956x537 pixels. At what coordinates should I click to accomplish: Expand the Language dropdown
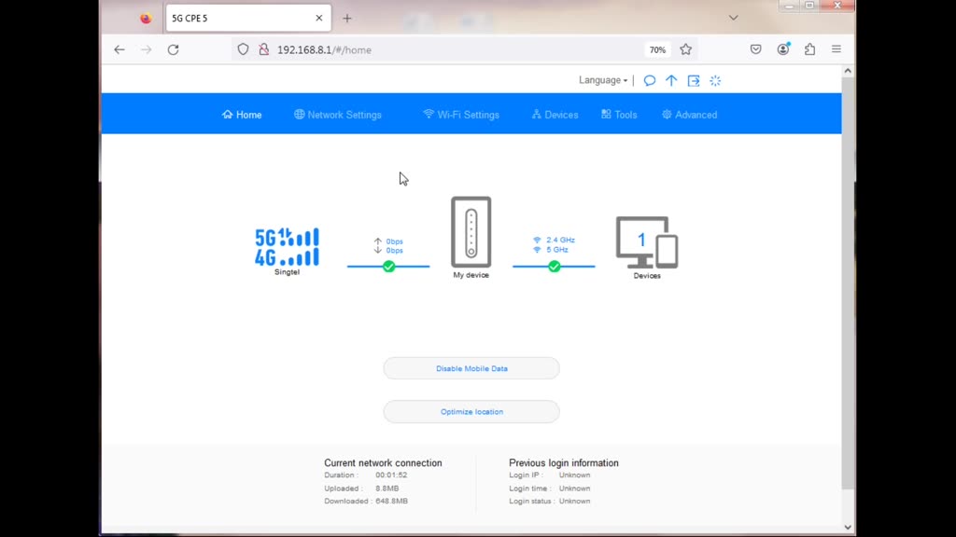pos(603,81)
